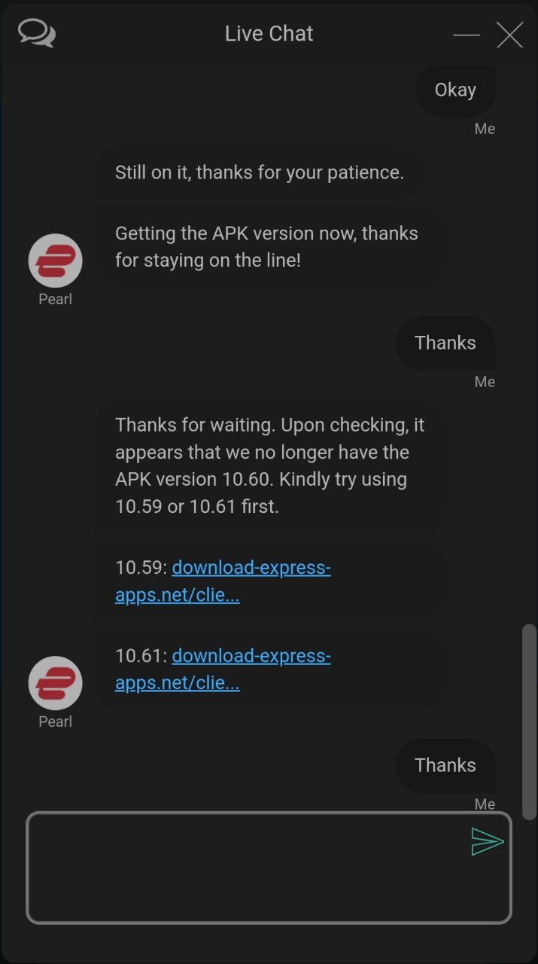This screenshot has height=964, width=538.
Task: Click the Live Chat title text
Action: [x=269, y=34]
